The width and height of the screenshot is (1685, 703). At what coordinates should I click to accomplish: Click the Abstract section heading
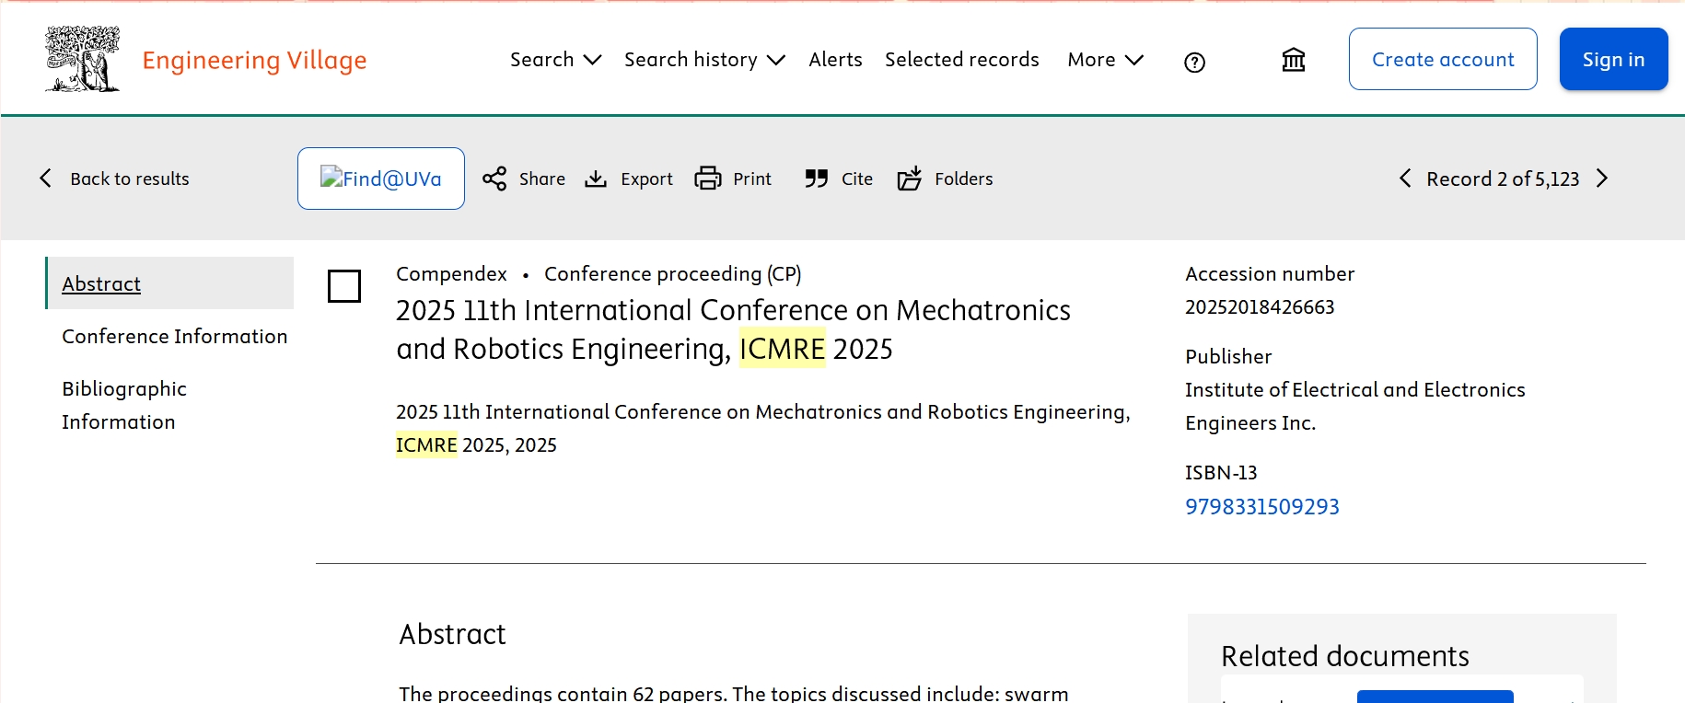click(x=452, y=634)
